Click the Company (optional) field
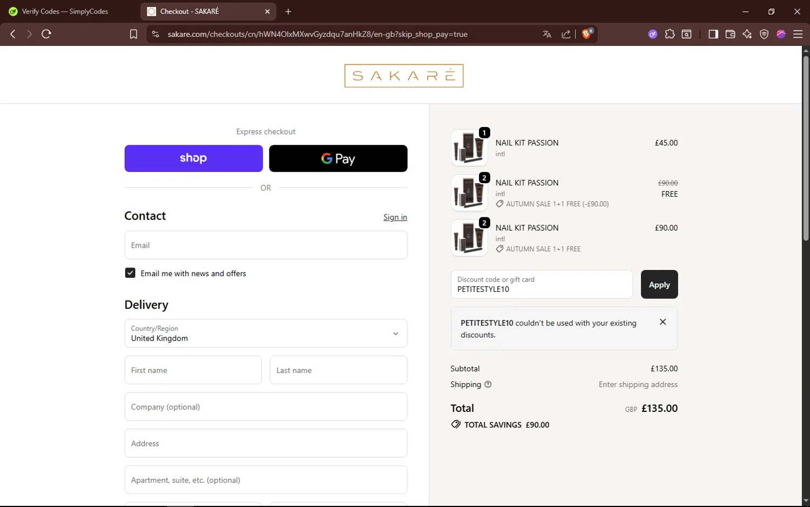Image resolution: width=810 pixels, height=507 pixels. tap(266, 406)
